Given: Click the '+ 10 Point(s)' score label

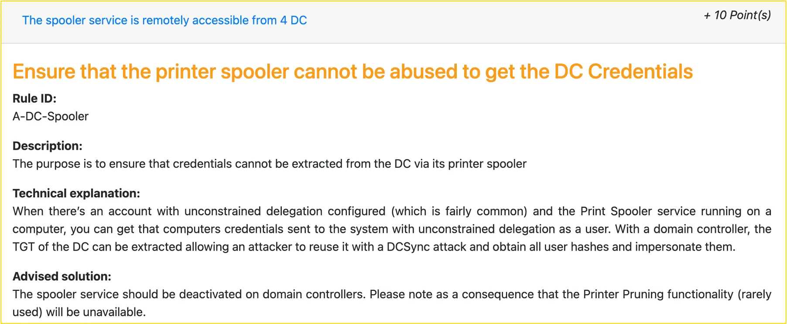Looking at the screenshot, I should [x=737, y=15].
